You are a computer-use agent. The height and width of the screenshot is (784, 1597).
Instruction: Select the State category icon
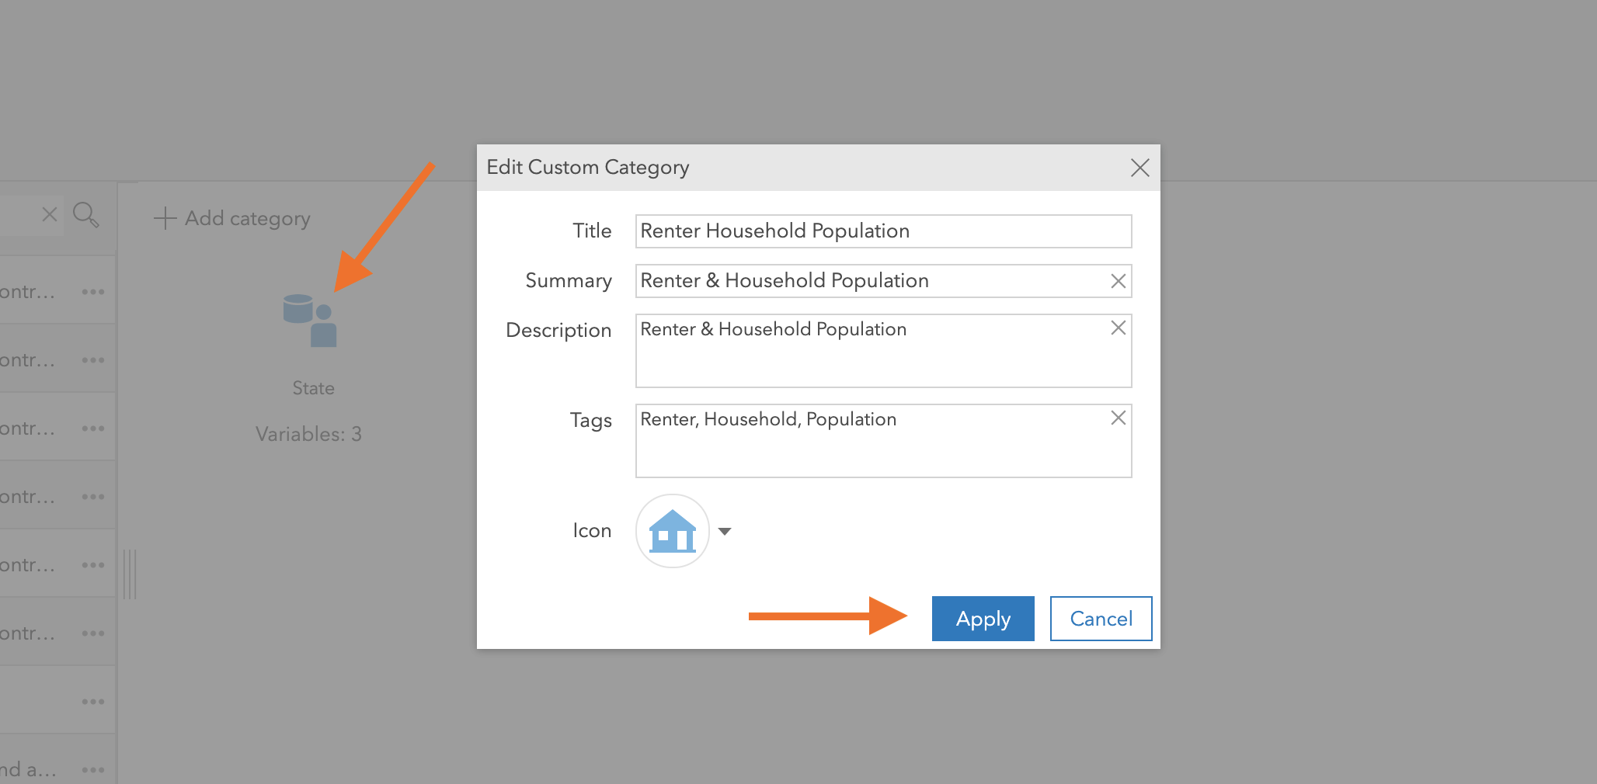tap(310, 321)
